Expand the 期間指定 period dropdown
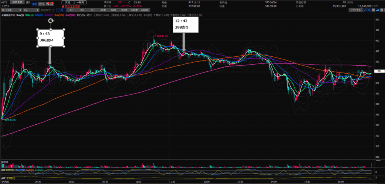The width and height of the screenshot is (385, 184). [x=48, y=11]
